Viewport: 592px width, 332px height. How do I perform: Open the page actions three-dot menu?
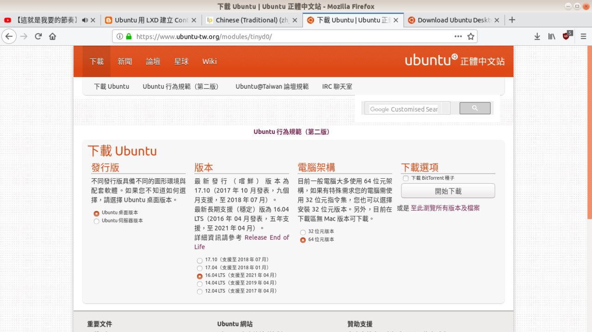pyautogui.click(x=458, y=36)
